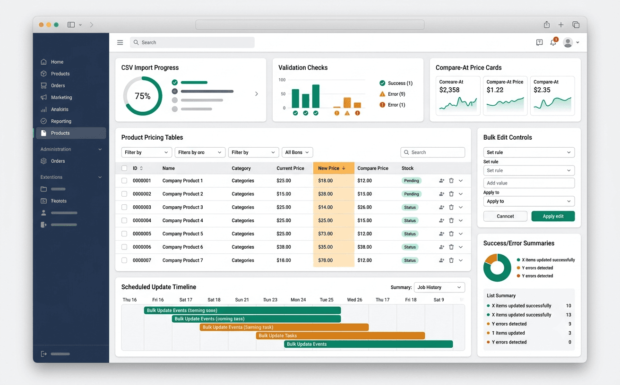620x385 pixels.
Task: Click the Add value input field
Action: (529, 183)
